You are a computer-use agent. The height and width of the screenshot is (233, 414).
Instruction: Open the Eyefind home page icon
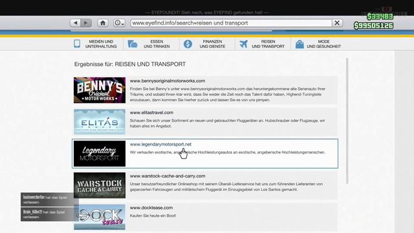103,23
